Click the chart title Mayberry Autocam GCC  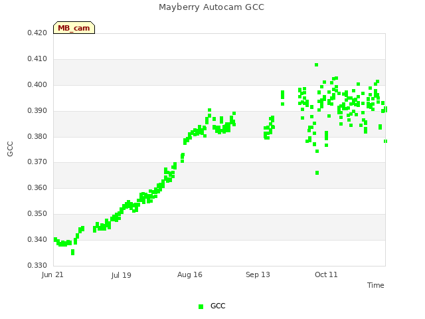coord(211,7)
